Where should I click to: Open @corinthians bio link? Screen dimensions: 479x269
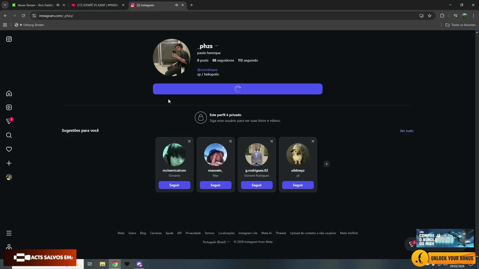click(207, 70)
